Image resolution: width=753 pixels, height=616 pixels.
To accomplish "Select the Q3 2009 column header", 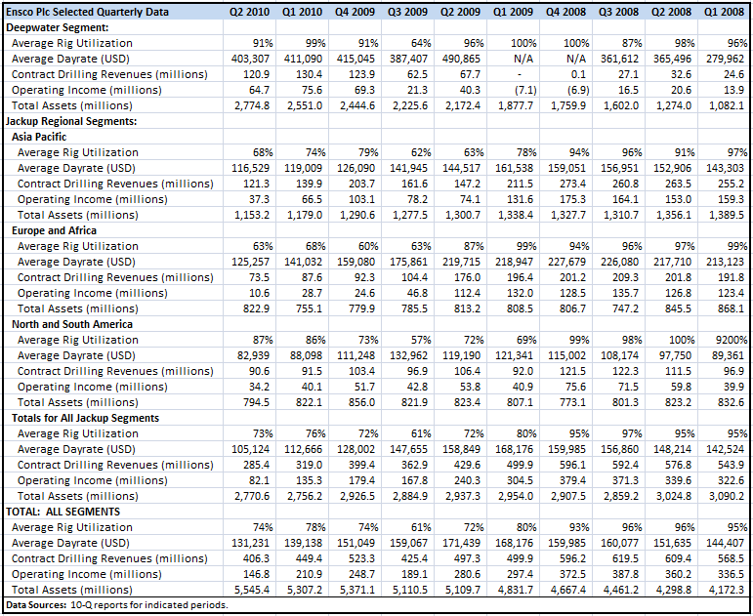I will click(x=407, y=12).
